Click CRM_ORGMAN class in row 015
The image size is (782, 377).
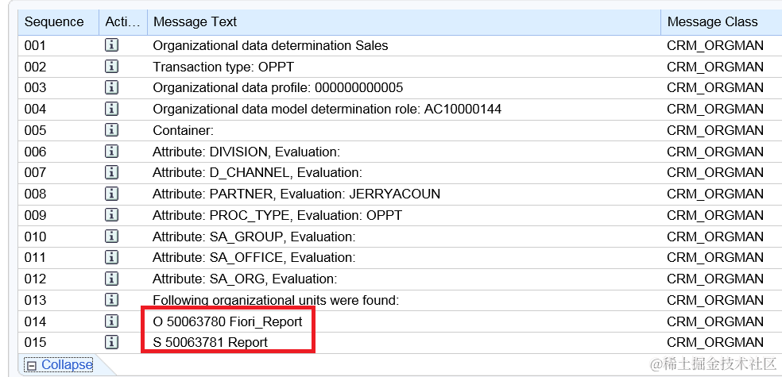tap(715, 343)
